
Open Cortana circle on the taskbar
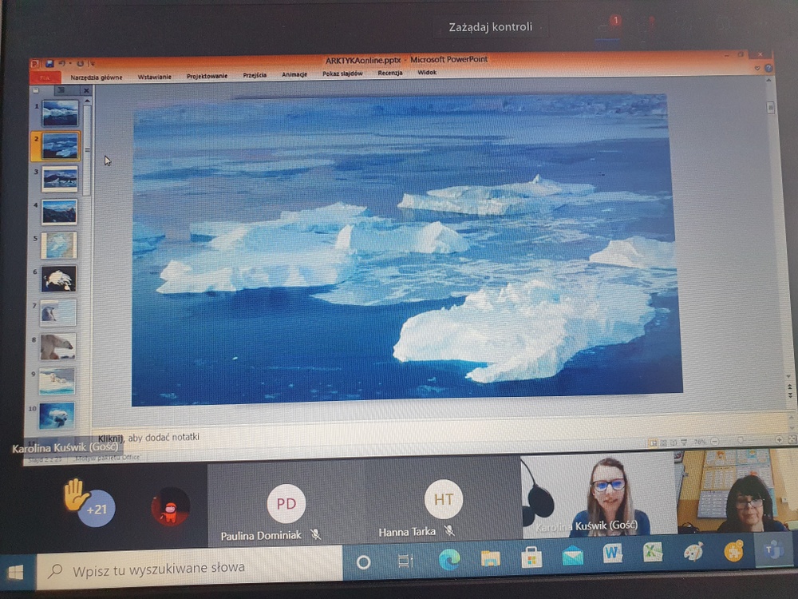[363, 561]
